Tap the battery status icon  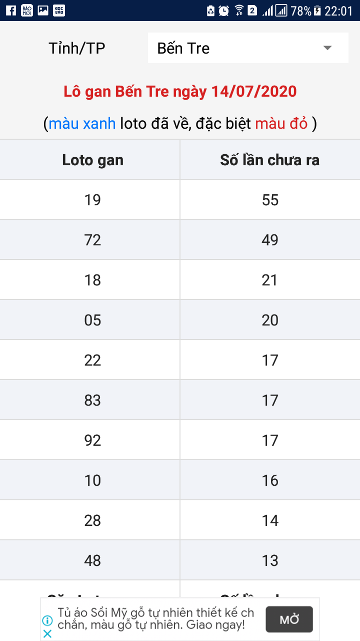[316, 11]
